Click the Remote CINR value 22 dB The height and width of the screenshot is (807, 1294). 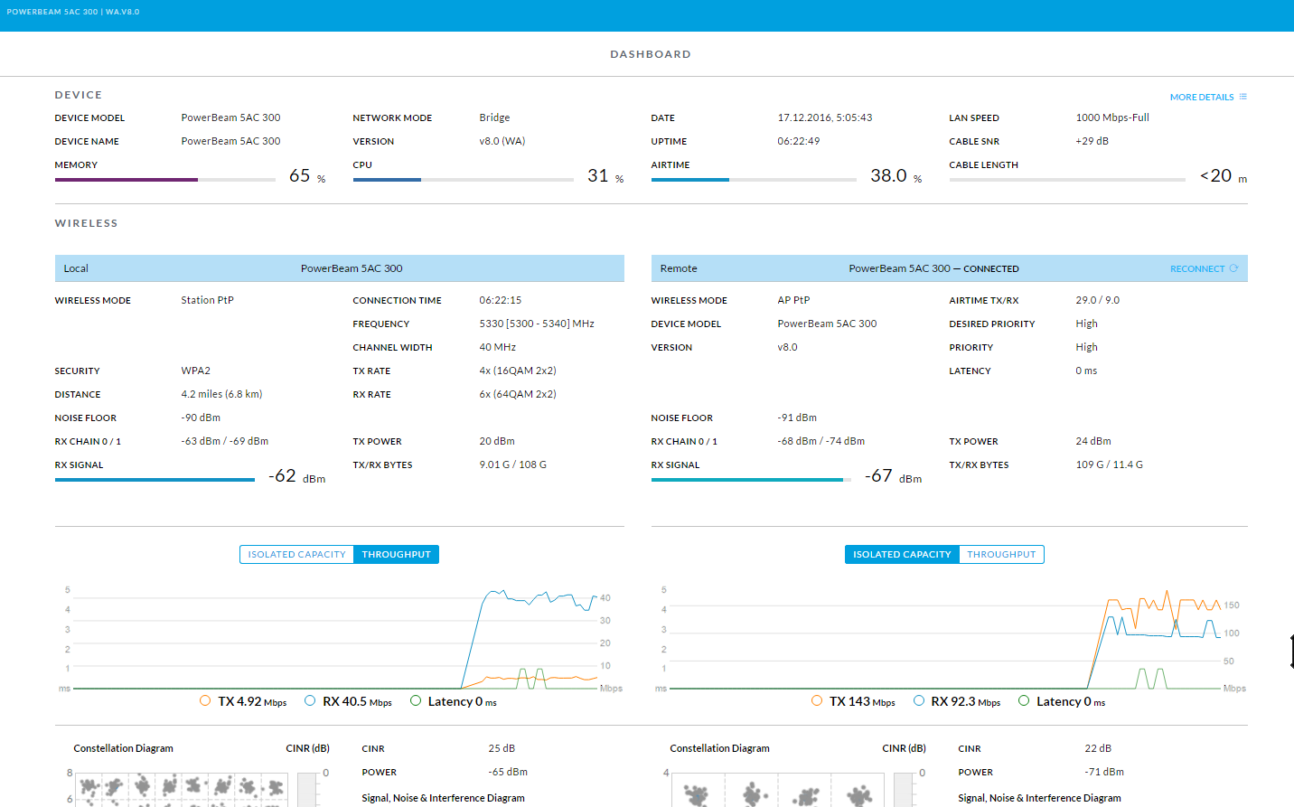pos(1098,748)
